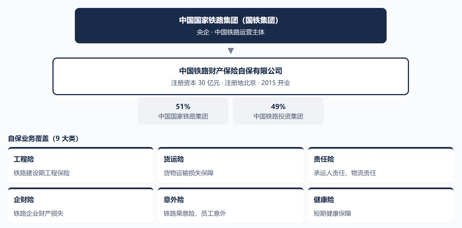This screenshot has width=462, height=228.
Task: Open the "货运险" card title
Action: click(174, 159)
